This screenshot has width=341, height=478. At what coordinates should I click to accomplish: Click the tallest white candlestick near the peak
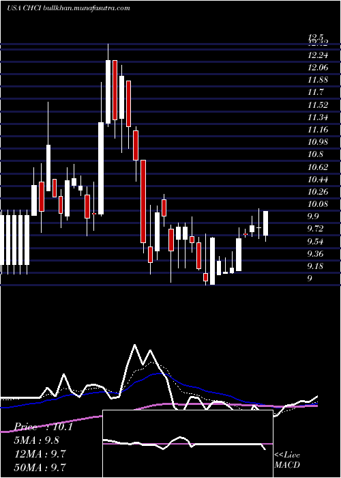coord(108,92)
